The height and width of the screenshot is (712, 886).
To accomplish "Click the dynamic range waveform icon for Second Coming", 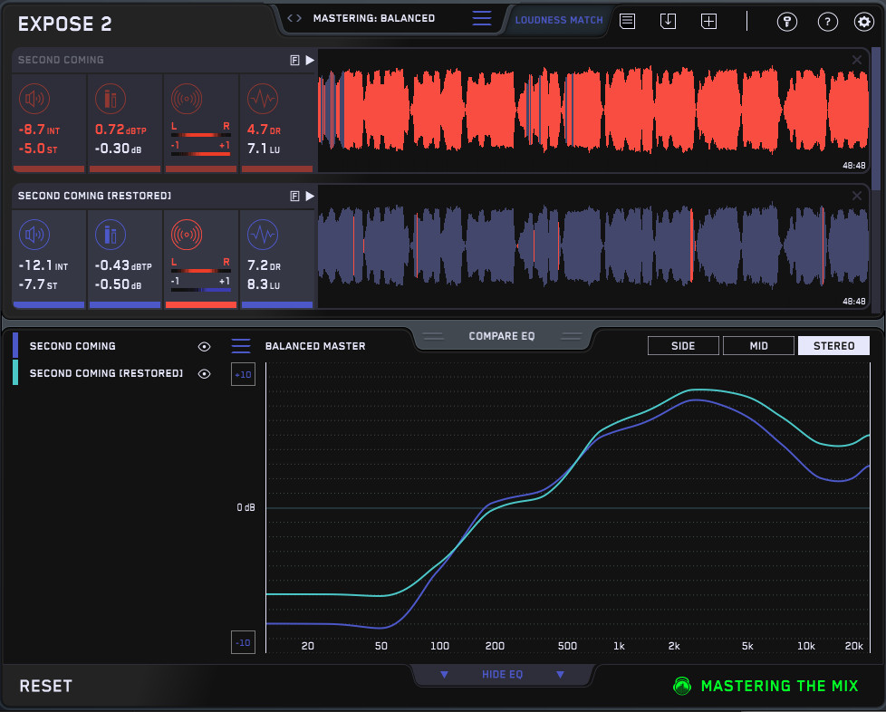I will (263, 99).
